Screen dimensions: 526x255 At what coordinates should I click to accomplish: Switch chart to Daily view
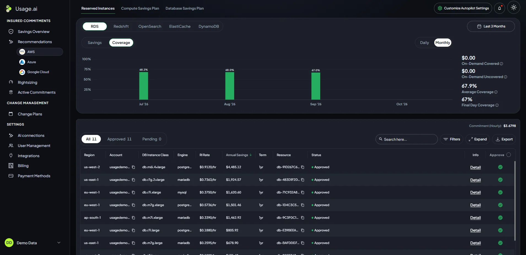click(x=424, y=43)
